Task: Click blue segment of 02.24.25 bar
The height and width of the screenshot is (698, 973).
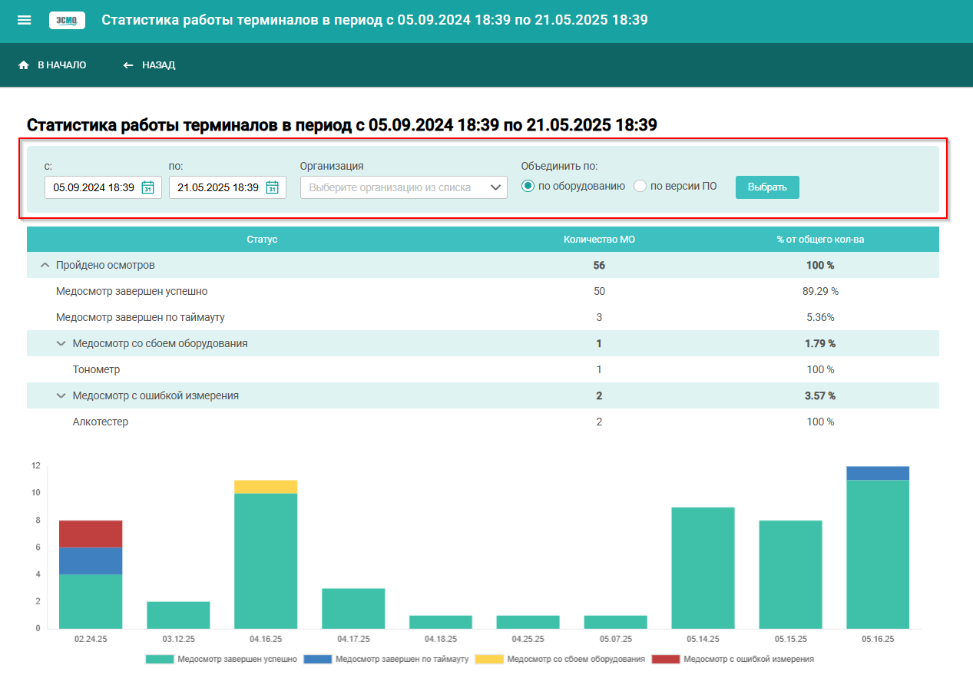Action: (x=91, y=561)
